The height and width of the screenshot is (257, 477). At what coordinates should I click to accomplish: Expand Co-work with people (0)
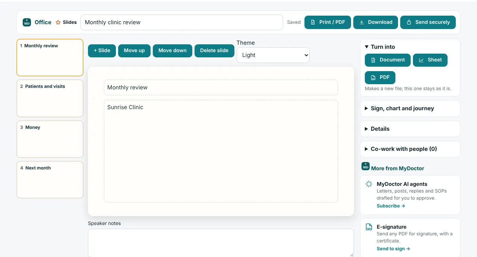410,149
